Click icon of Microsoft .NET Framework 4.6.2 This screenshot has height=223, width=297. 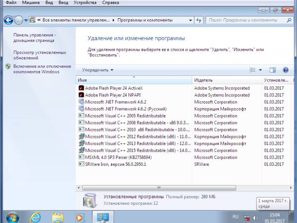[x=81, y=102]
